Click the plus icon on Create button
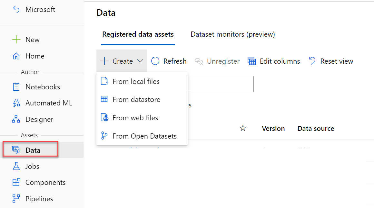374x208 pixels. pos(104,61)
